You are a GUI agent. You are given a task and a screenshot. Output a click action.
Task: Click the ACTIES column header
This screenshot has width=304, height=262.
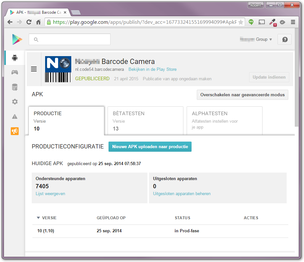tap(251, 218)
